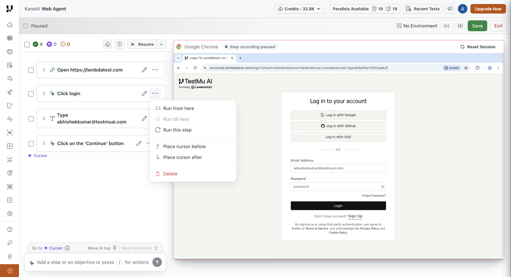Screen dimensions: 511x277
Task: Click three-dot menu on 'Click login' step
Action: pyautogui.click(x=155, y=93)
